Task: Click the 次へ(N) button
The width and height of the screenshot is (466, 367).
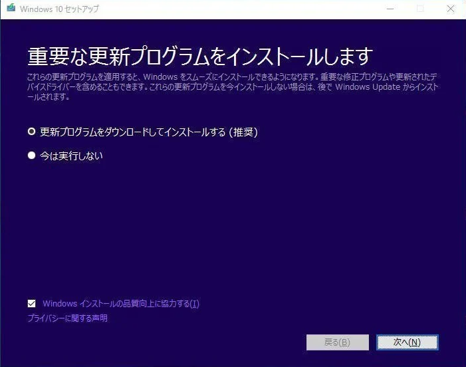Action: pos(407,342)
